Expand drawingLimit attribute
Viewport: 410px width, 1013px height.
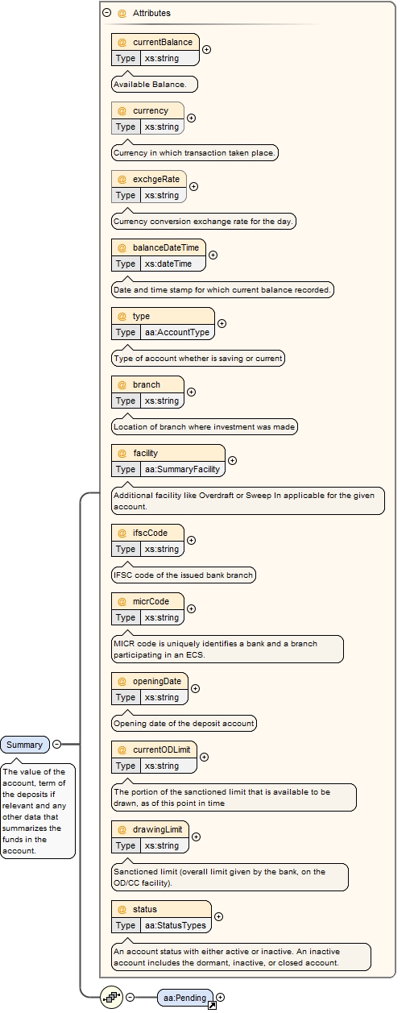coord(196,837)
